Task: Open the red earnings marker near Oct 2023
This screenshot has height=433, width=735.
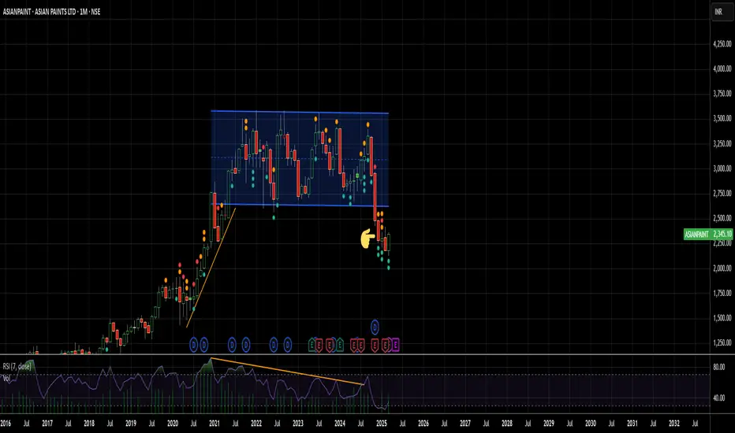Action: (330, 345)
